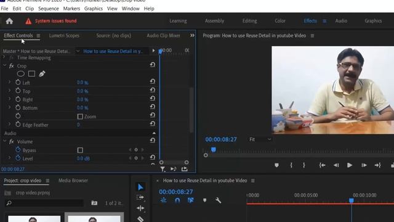
Task: Toggle the Crop fx effect on/off
Action: point(11,66)
